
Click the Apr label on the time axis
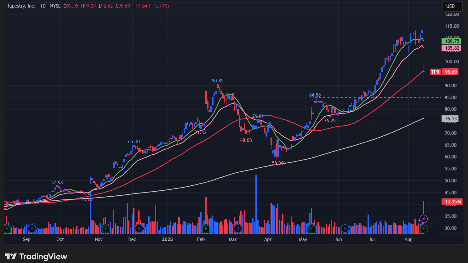[x=268, y=239]
